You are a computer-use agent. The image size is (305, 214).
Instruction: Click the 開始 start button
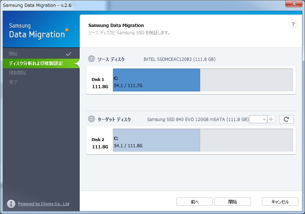pos(233,202)
